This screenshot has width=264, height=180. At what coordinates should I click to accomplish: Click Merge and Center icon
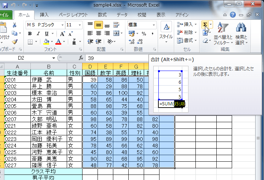pyautogui.click(x=116, y=33)
